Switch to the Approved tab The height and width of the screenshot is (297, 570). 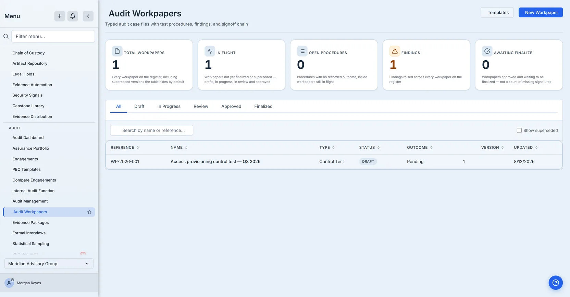pyautogui.click(x=231, y=107)
